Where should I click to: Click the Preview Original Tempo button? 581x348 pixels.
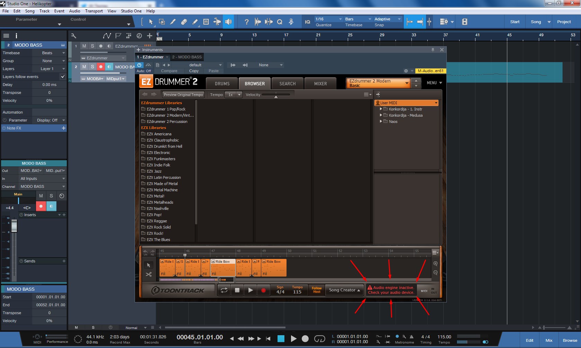click(x=183, y=95)
